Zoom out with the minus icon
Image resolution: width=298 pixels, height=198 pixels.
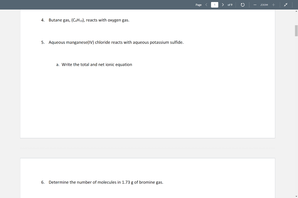pos(255,5)
